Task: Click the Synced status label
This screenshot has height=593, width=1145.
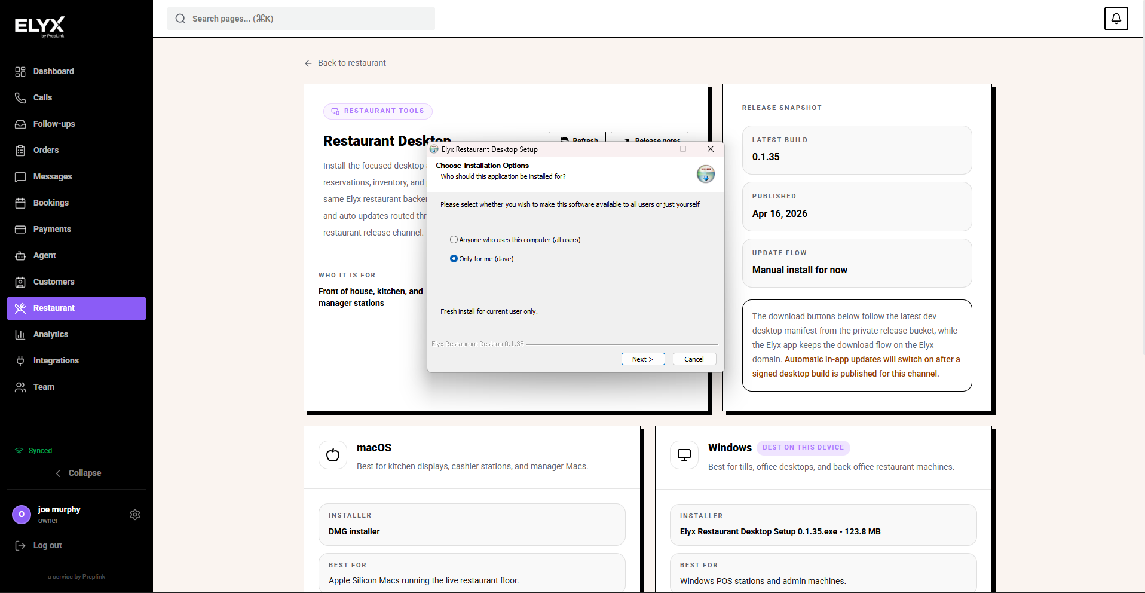Action: coord(40,451)
